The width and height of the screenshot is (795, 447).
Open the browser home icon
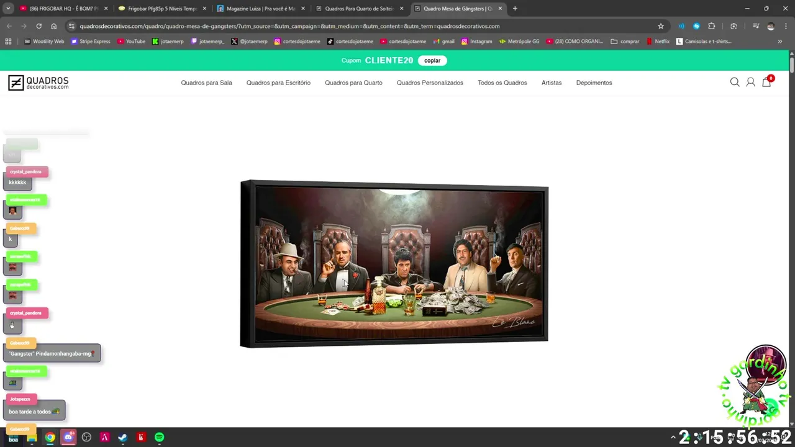[x=53, y=26]
